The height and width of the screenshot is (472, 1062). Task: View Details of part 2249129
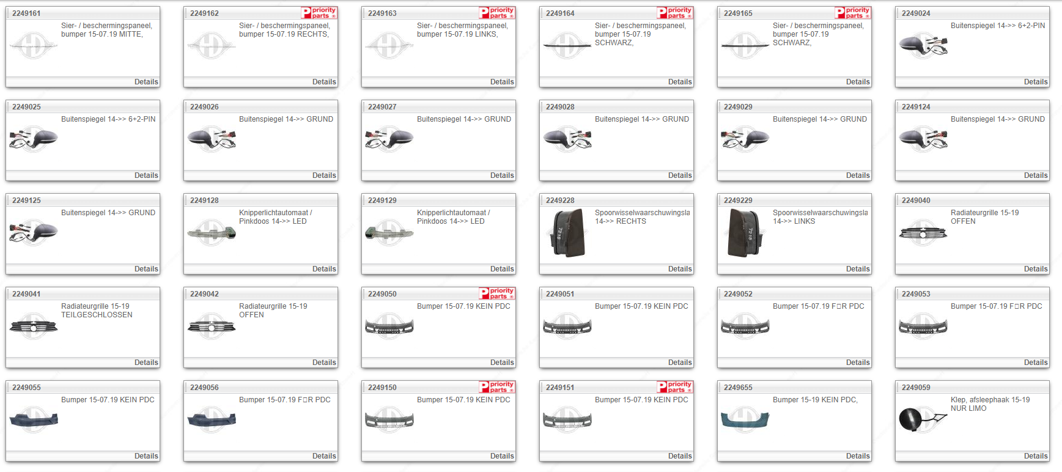pyautogui.click(x=501, y=269)
